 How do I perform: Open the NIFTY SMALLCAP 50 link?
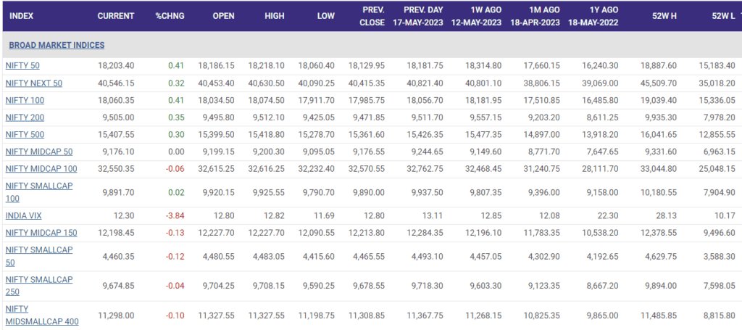point(39,256)
